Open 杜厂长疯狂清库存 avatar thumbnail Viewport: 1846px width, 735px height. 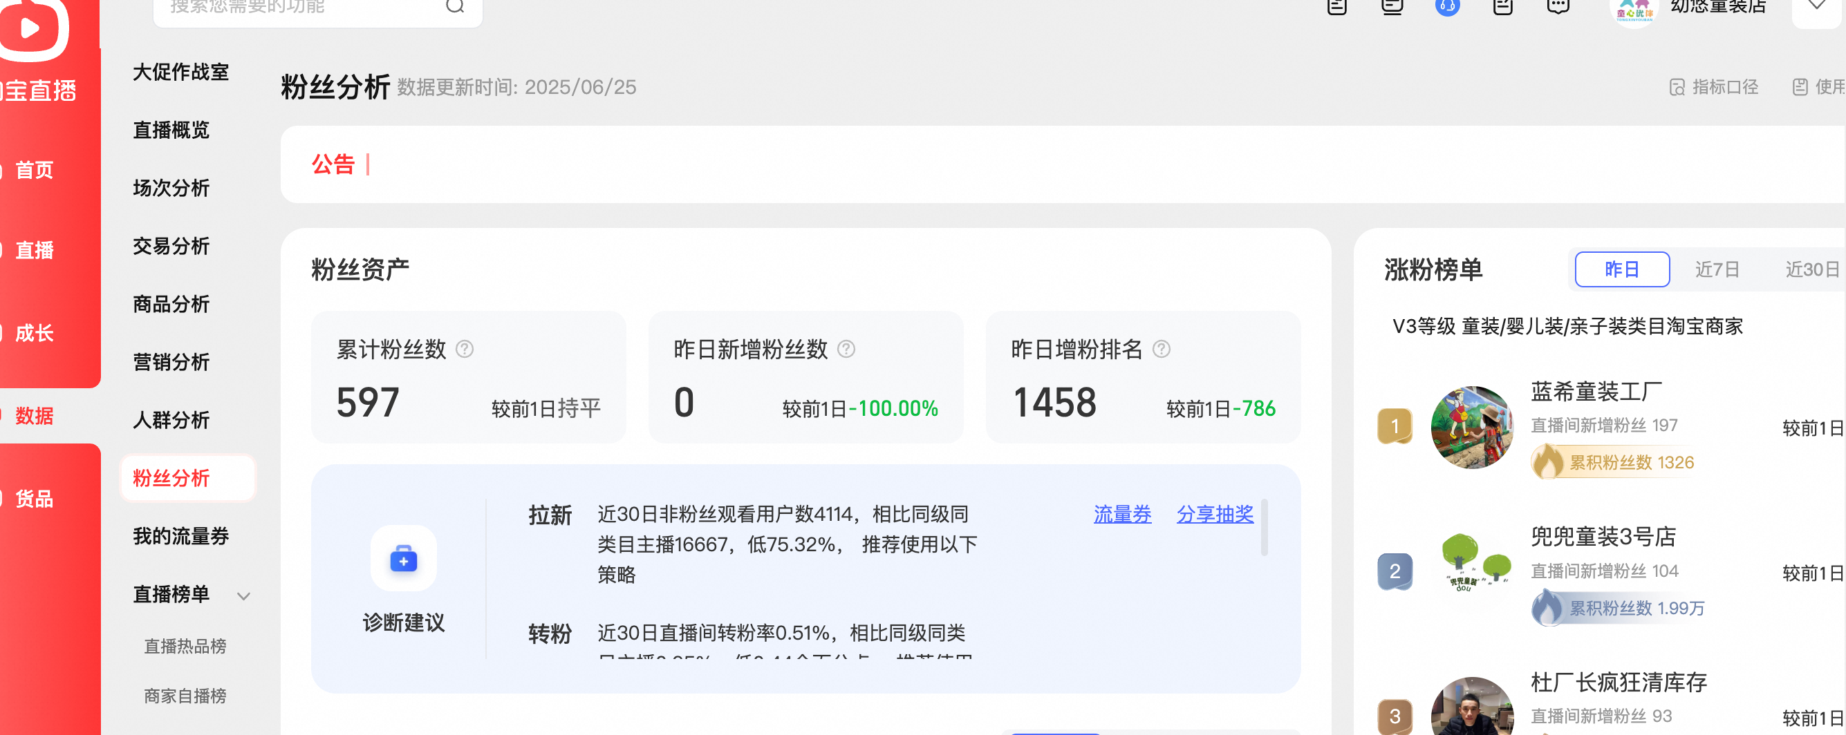point(1472,707)
